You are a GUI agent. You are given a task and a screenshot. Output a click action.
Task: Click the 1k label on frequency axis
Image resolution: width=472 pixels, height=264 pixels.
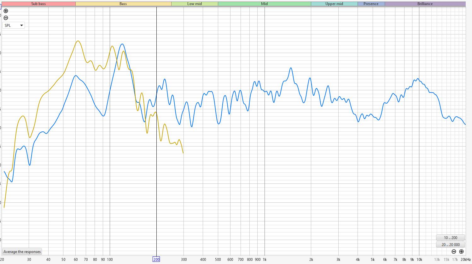tap(265, 260)
